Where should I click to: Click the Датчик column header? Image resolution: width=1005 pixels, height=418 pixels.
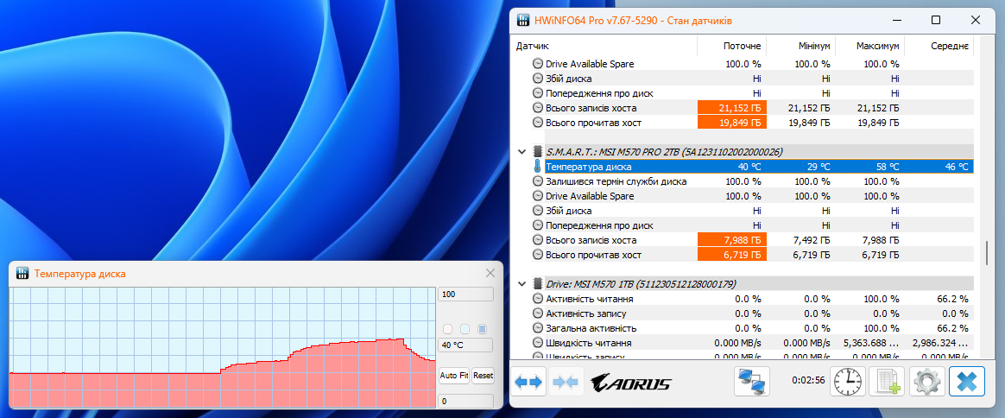click(x=604, y=46)
